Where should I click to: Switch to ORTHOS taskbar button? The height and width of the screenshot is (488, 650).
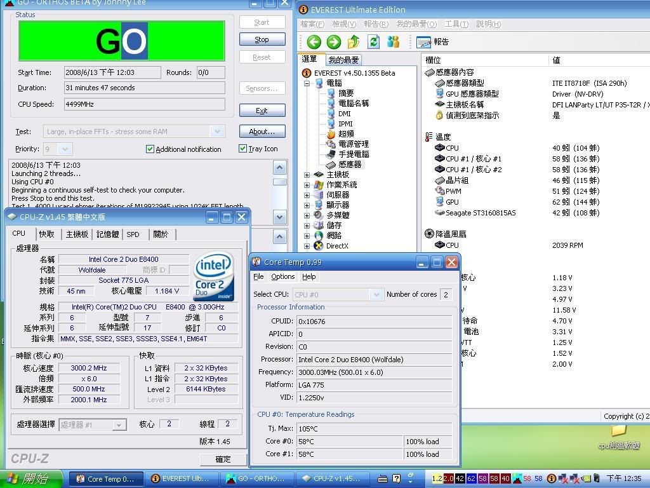(256, 479)
